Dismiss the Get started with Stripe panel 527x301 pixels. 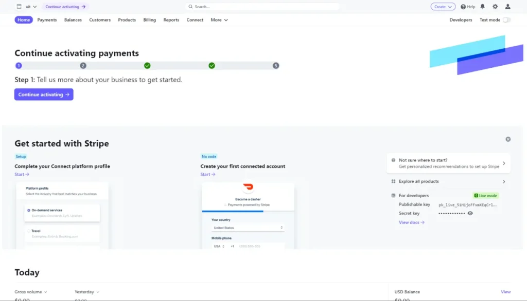pos(508,139)
